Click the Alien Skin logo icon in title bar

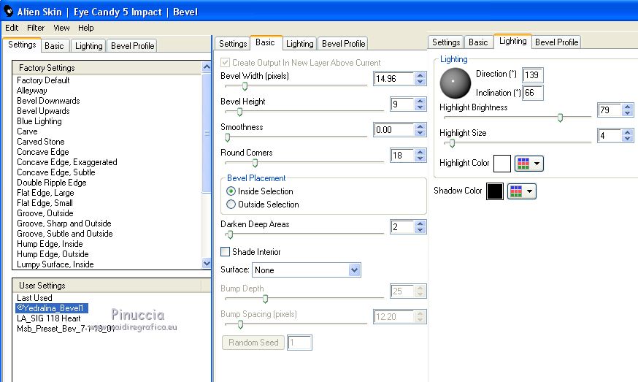coord(8,11)
